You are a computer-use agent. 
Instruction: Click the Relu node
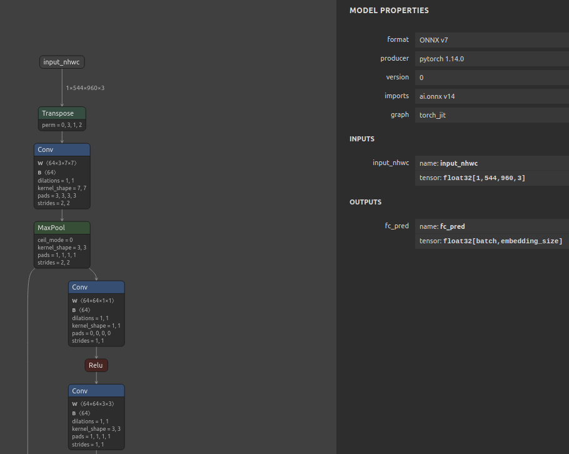click(x=96, y=365)
